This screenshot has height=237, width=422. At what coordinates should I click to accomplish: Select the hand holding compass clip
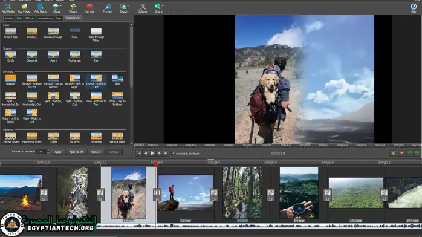click(x=299, y=193)
